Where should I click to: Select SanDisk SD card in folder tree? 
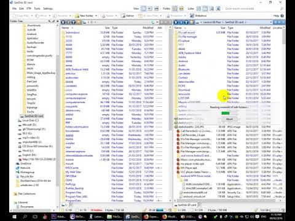point(34,116)
